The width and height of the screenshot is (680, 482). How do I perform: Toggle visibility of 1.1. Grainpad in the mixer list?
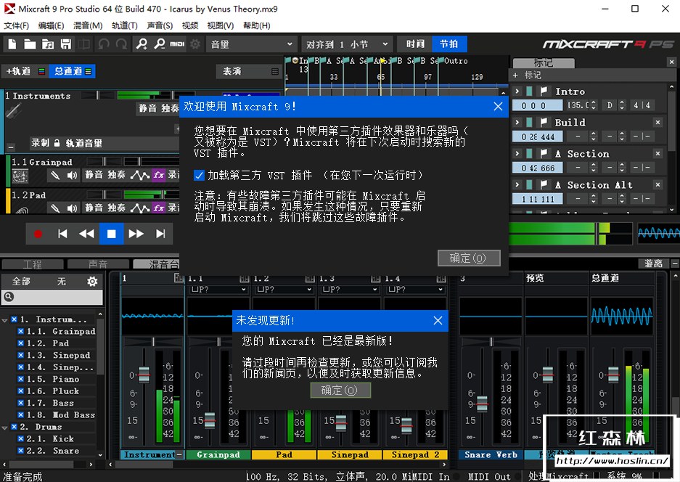coord(20,331)
